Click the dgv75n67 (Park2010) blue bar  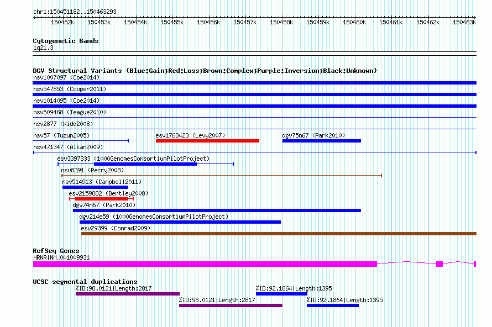point(322,141)
